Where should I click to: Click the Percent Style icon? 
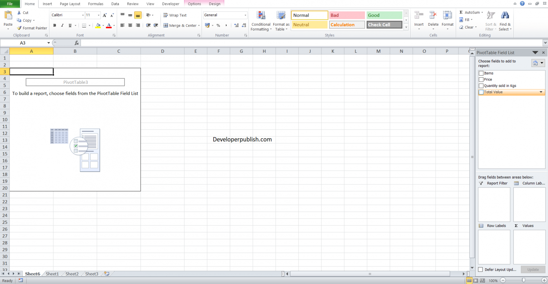pos(218,25)
